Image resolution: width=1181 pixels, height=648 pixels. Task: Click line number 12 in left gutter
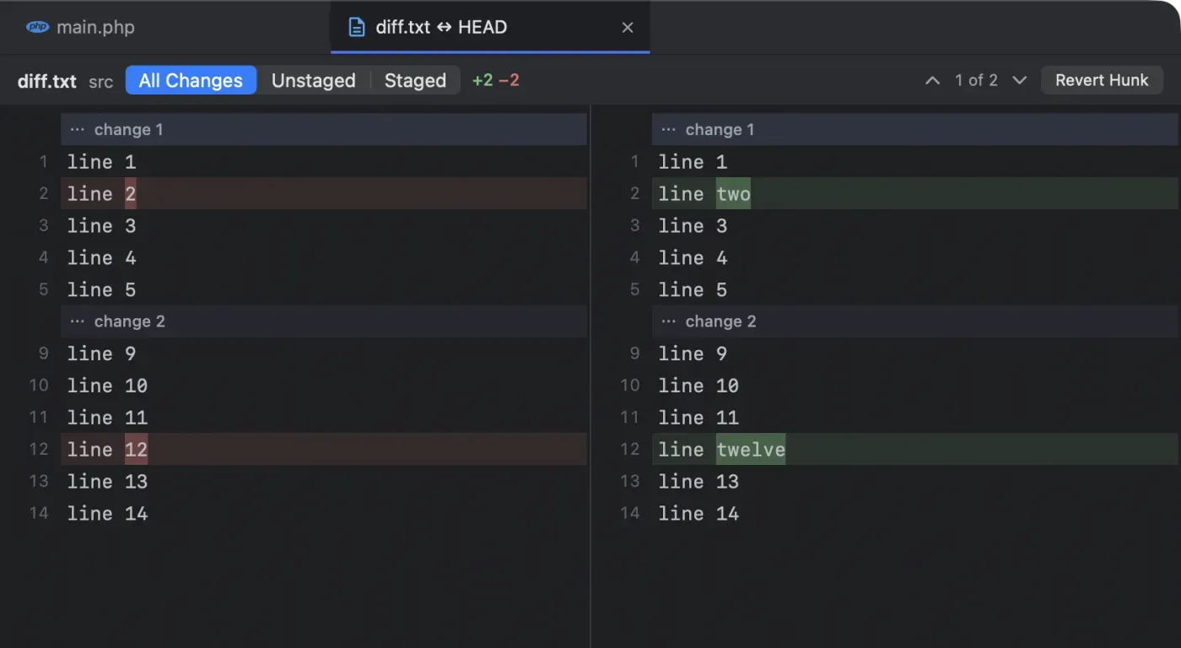tap(39, 449)
